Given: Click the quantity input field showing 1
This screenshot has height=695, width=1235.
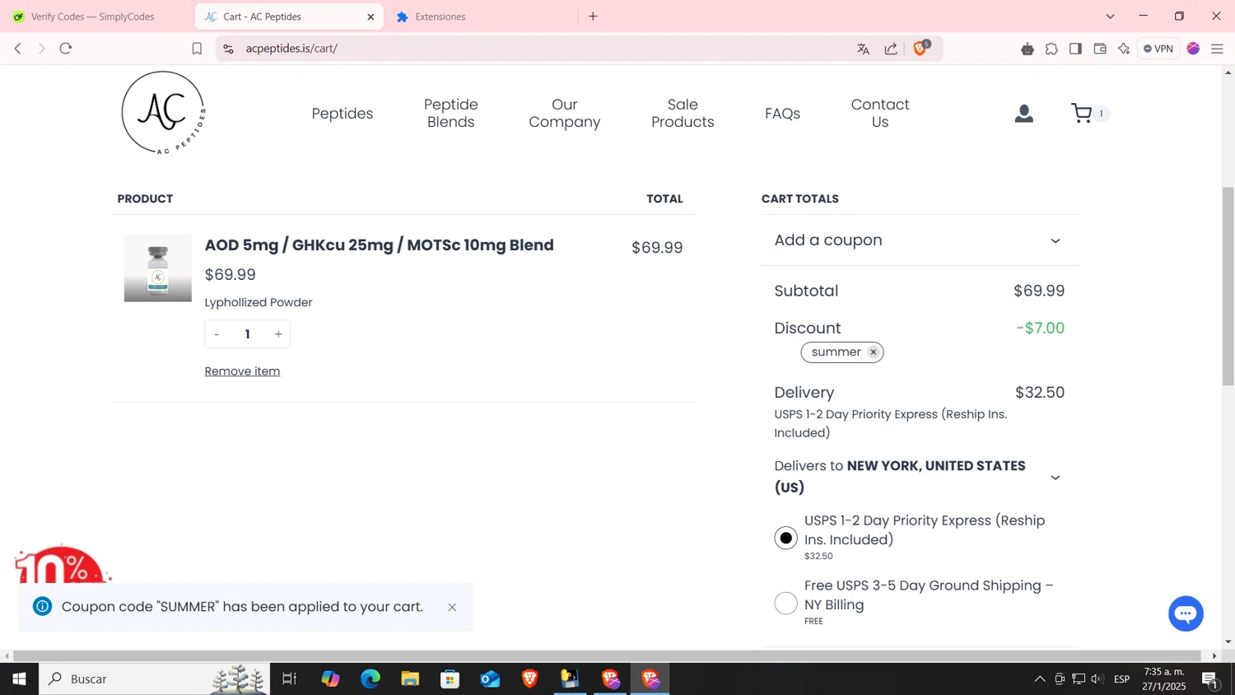Looking at the screenshot, I should tap(247, 334).
